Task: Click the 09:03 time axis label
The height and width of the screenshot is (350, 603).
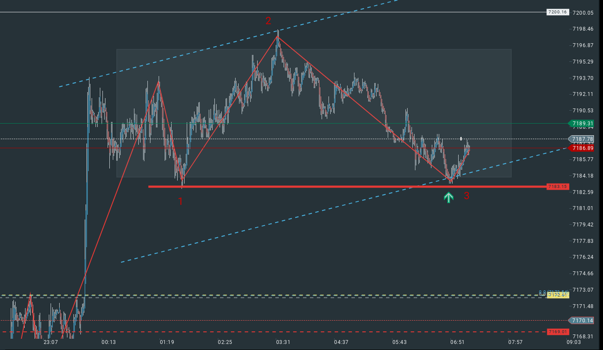Action: (574, 342)
